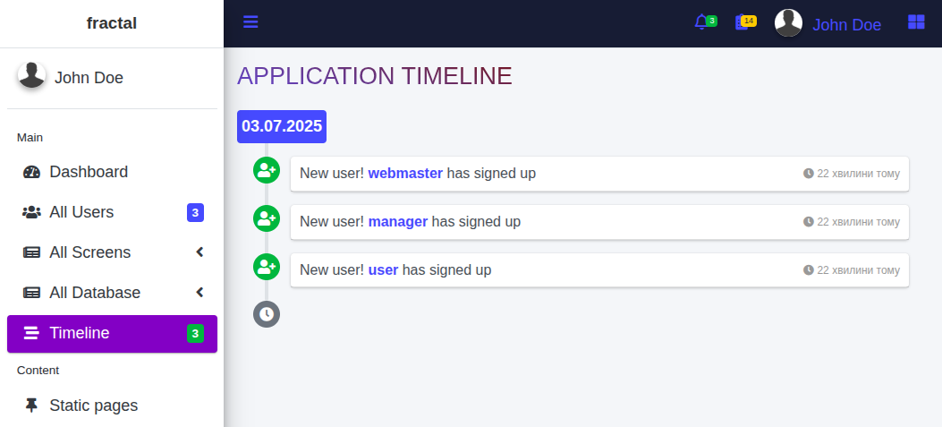This screenshot has width=942, height=427.
Task: Click the user profile link
Action: click(x=383, y=270)
